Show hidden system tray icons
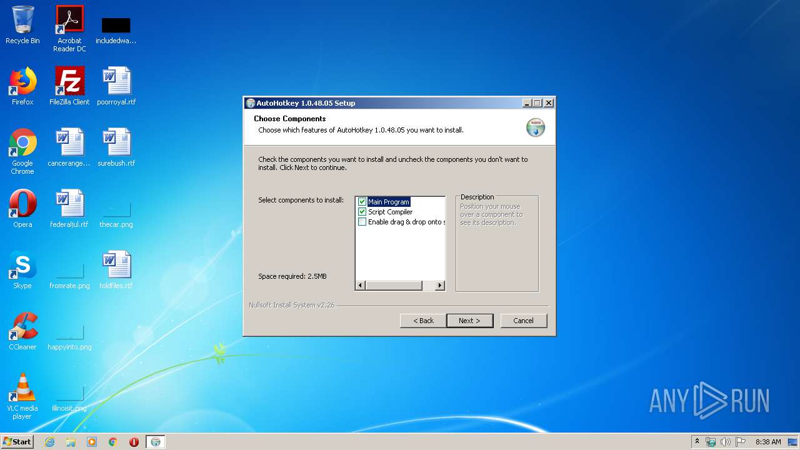Viewport: 800px width, 450px height. coord(697,442)
